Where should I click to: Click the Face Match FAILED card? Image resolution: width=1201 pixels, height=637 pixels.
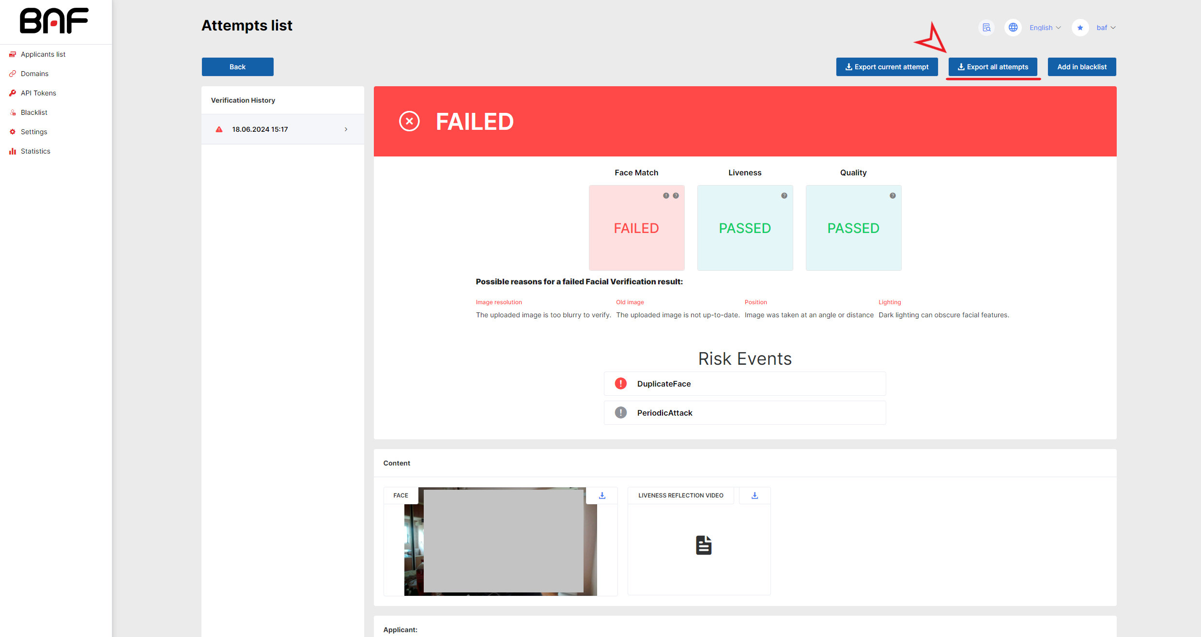pyautogui.click(x=636, y=228)
